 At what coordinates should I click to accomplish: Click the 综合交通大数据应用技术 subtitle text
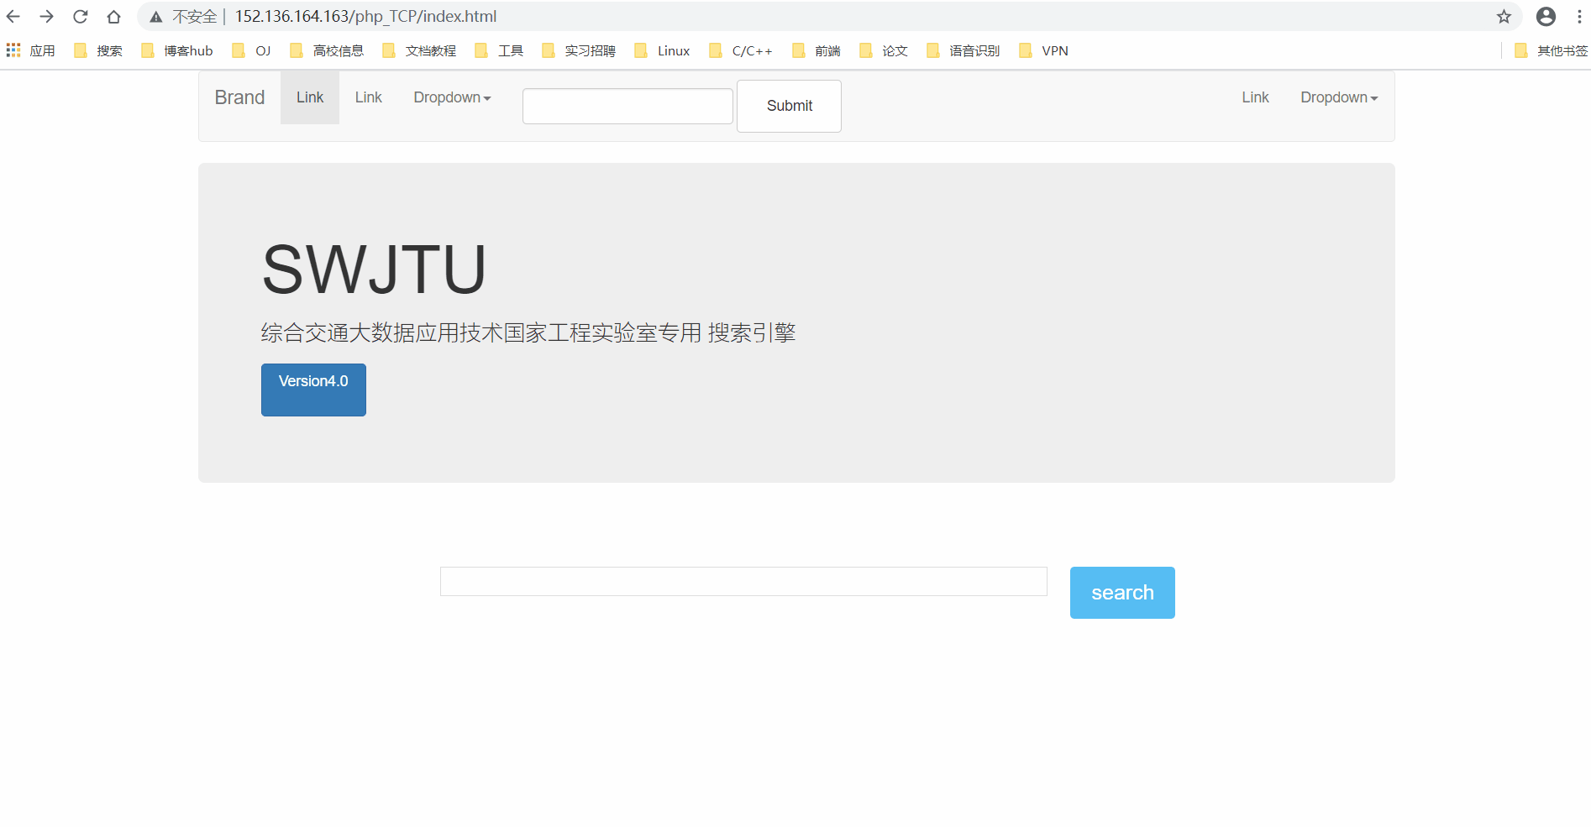[528, 332]
